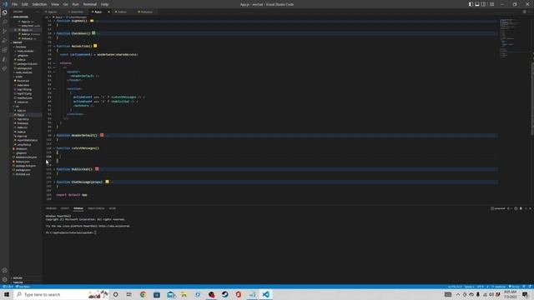
Task: Toggle the secondary side bar layout button
Action: click(483, 4)
